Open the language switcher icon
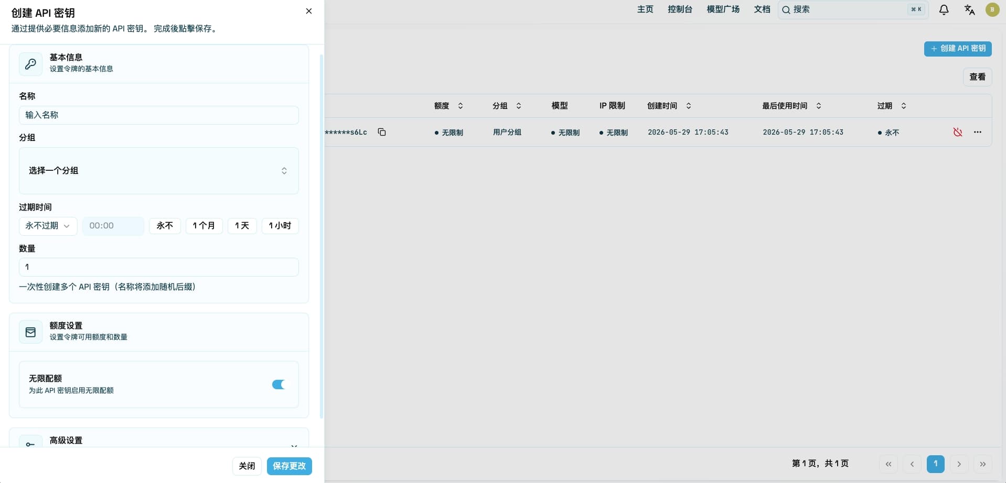The image size is (1006, 483). pyautogui.click(x=969, y=9)
